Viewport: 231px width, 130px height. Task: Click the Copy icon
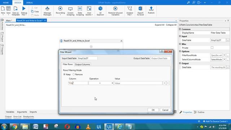point(32,11)
